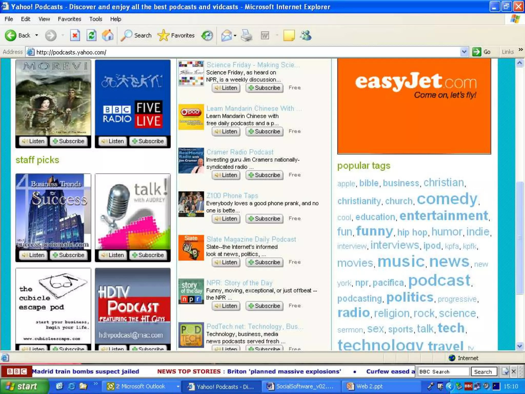
Task: Open the Tools menu
Action: pyautogui.click(x=96, y=19)
